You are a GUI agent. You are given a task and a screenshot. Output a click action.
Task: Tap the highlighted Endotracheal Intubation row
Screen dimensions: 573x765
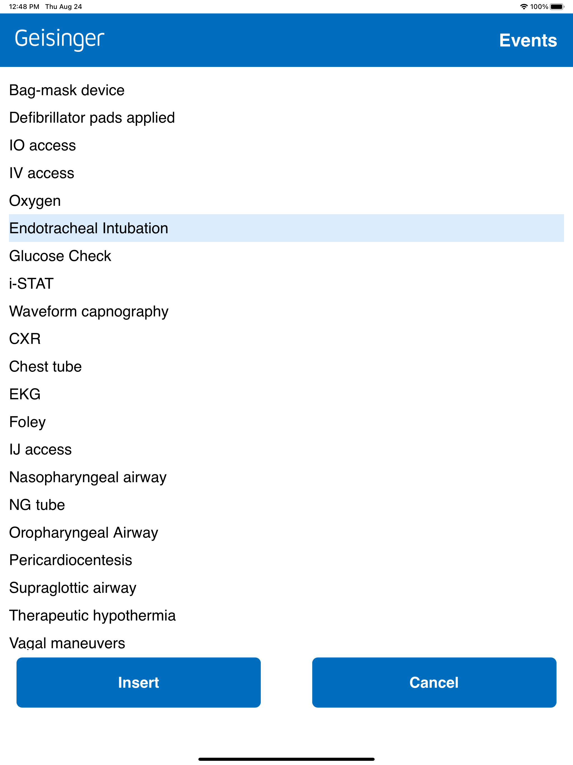pyautogui.click(x=286, y=228)
